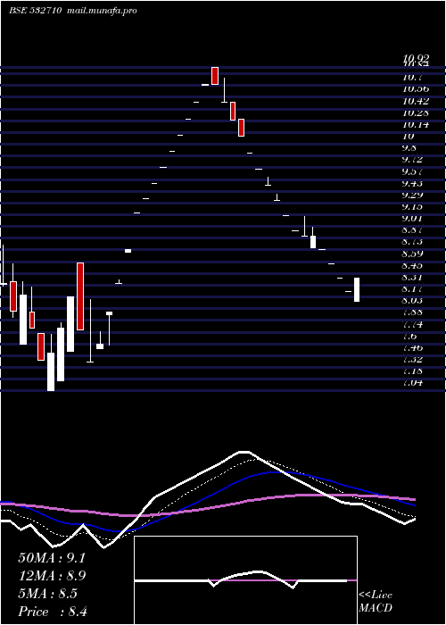Click the 50MA : 9.1 readout
The height and width of the screenshot is (625, 446).
coord(52,558)
